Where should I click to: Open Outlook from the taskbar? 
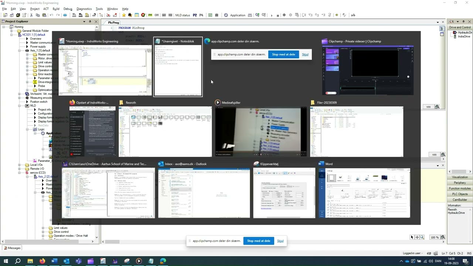click(67, 261)
